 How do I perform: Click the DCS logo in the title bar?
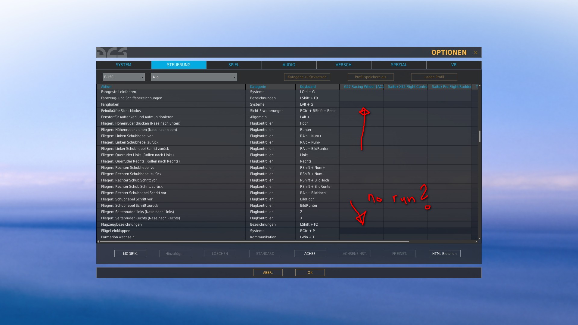click(x=112, y=52)
